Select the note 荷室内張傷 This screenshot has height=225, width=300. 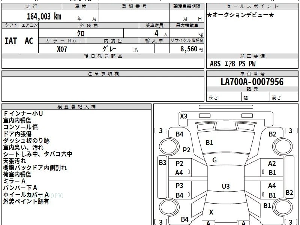(17, 174)
